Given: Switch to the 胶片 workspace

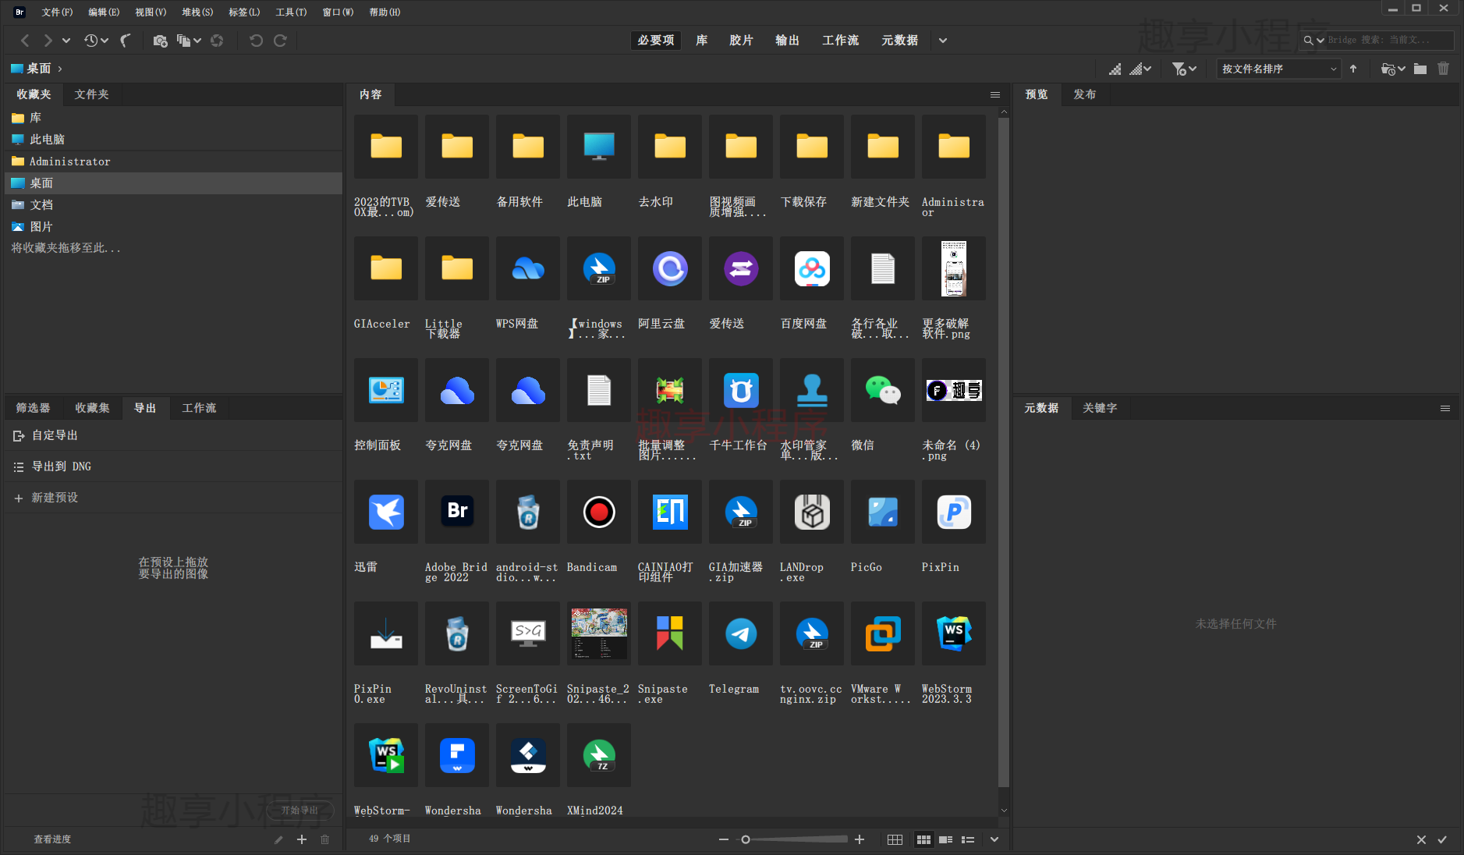Looking at the screenshot, I should click(741, 41).
